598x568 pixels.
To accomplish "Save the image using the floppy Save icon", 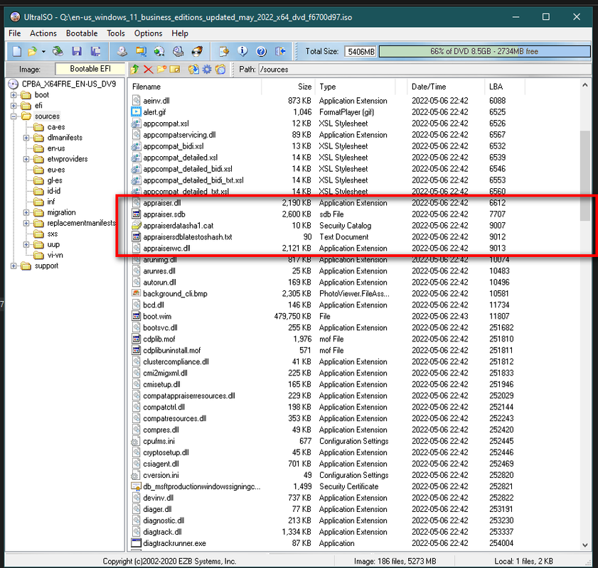I will tap(77, 51).
